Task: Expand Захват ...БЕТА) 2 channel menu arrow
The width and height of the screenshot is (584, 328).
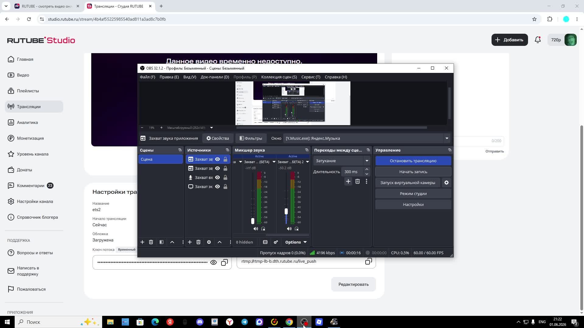Action: tap(307, 162)
